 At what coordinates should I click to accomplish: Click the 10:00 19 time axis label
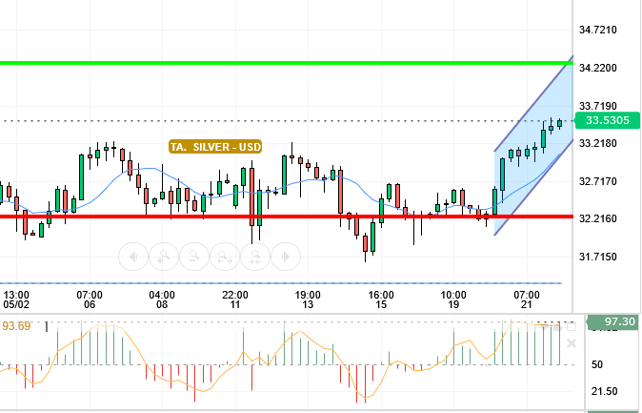(453, 299)
